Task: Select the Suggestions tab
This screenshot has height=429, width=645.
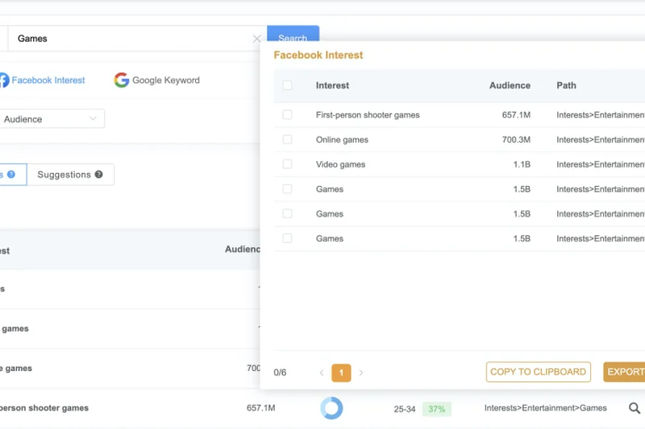Action: coord(70,175)
